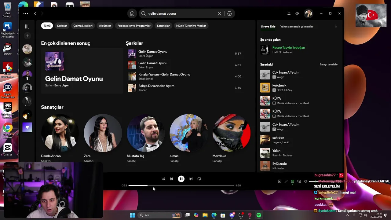Open File Explorer on taskbar
The image size is (391, 220).
(205, 215)
